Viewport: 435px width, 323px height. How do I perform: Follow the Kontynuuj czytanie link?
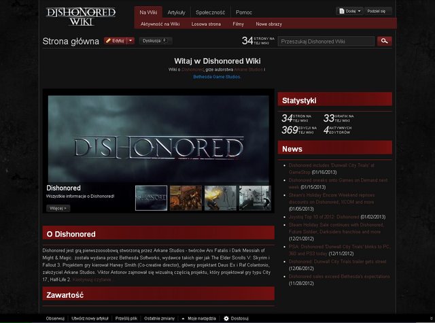[94, 279]
